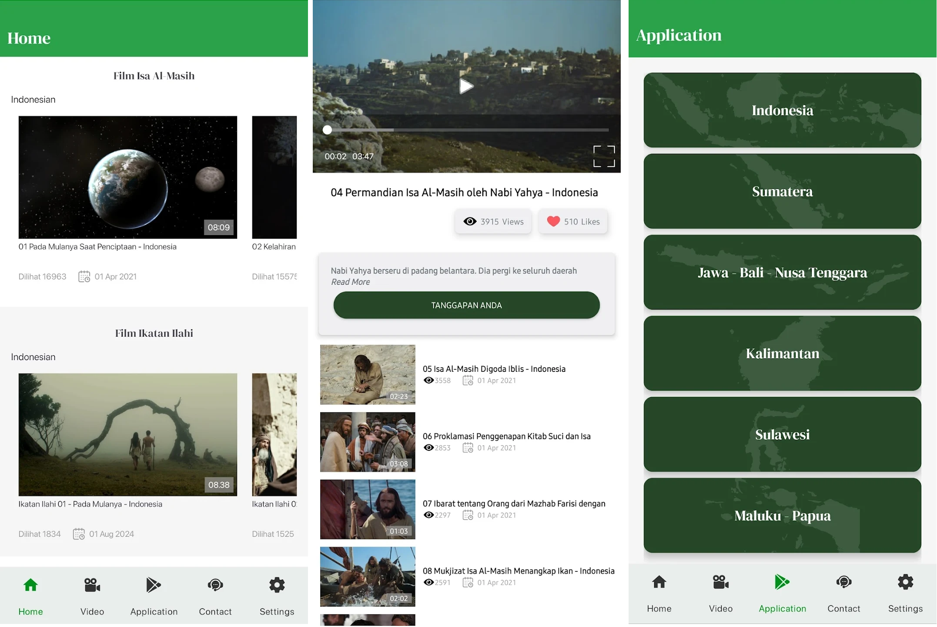Open the 05 Isa Al-Masih Digoda Iblis thumbnail
The width and height of the screenshot is (937, 627).
coord(368,374)
